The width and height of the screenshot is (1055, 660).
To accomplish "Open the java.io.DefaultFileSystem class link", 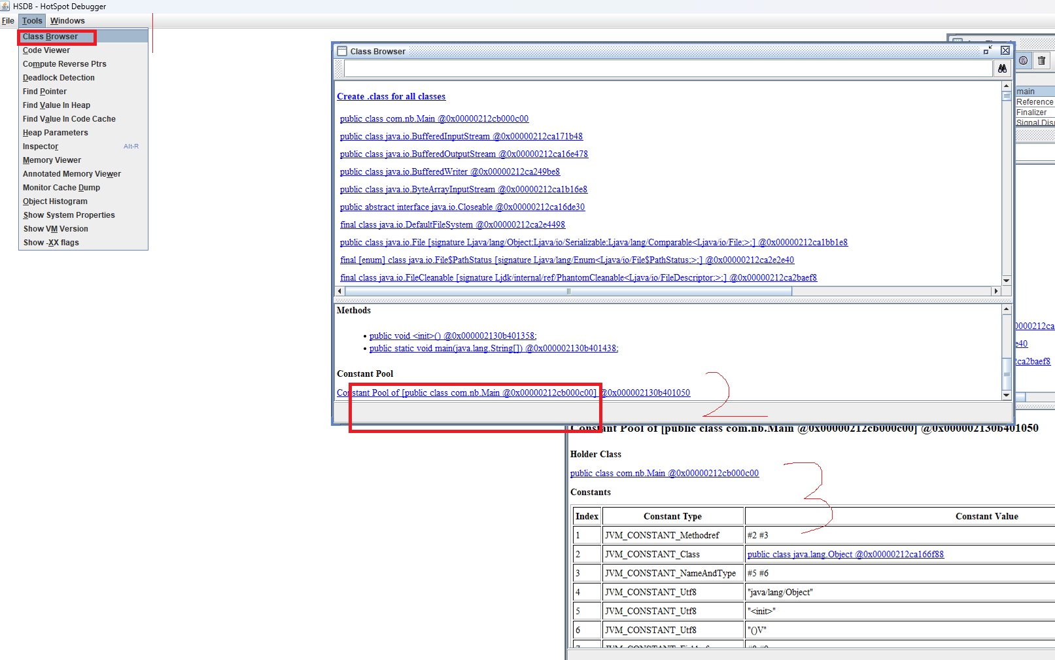I will 453,225.
